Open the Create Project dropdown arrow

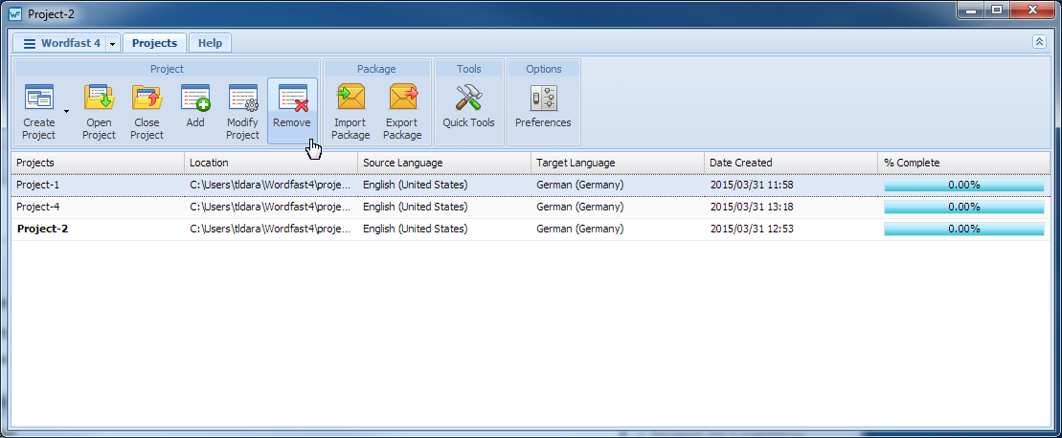tap(66, 111)
